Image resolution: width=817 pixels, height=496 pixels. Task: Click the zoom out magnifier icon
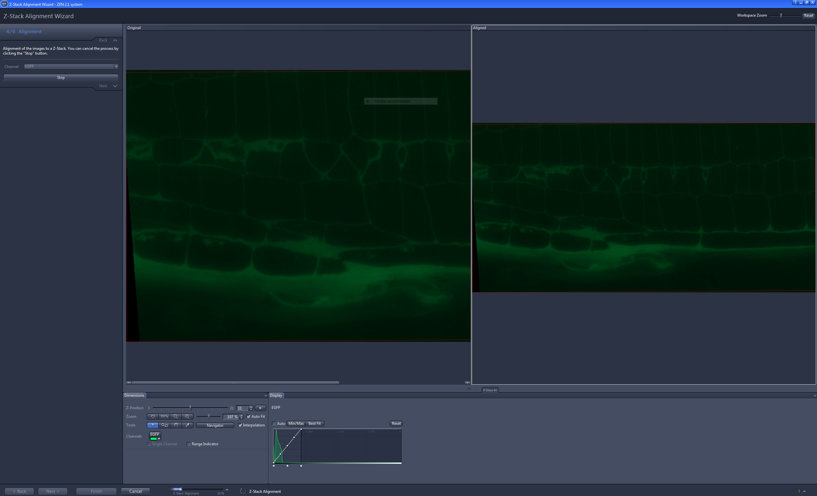(176, 417)
